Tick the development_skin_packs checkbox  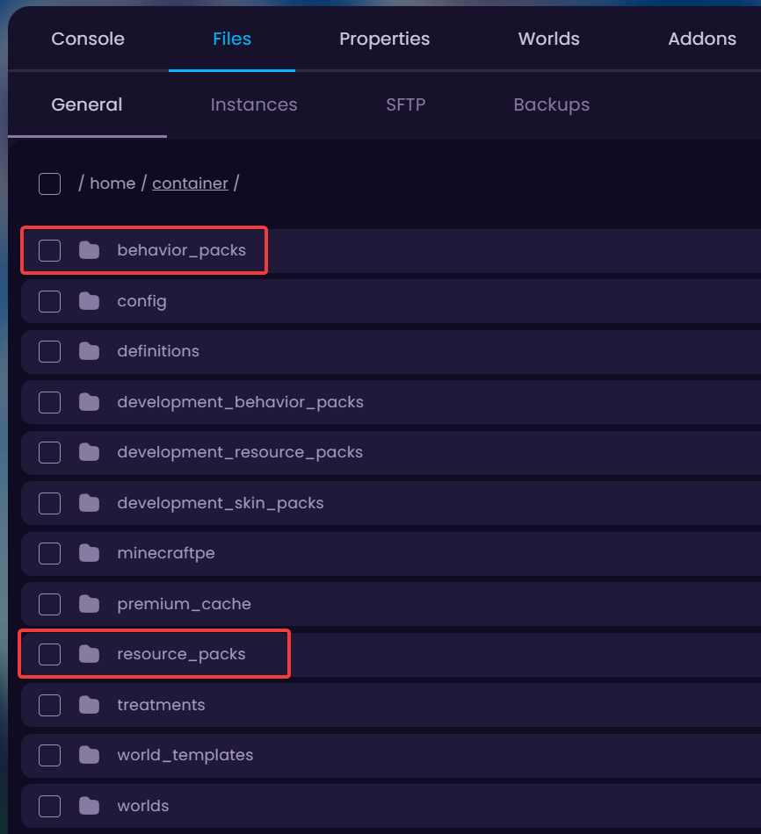pyautogui.click(x=49, y=503)
